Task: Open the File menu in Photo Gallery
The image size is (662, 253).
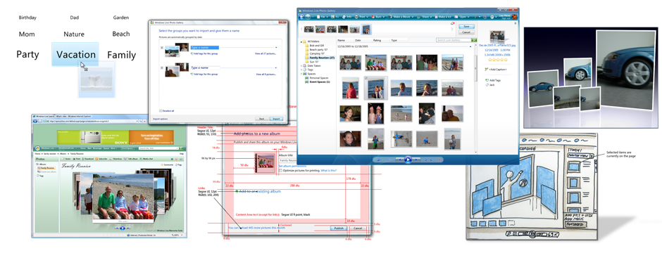Action: coord(322,17)
